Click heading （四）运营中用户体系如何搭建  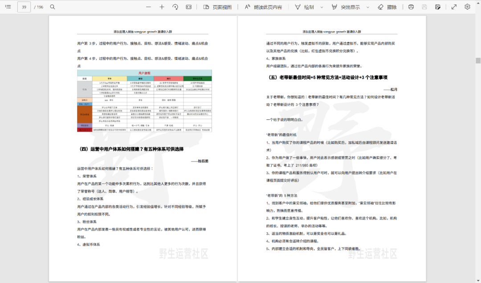(x=131, y=149)
